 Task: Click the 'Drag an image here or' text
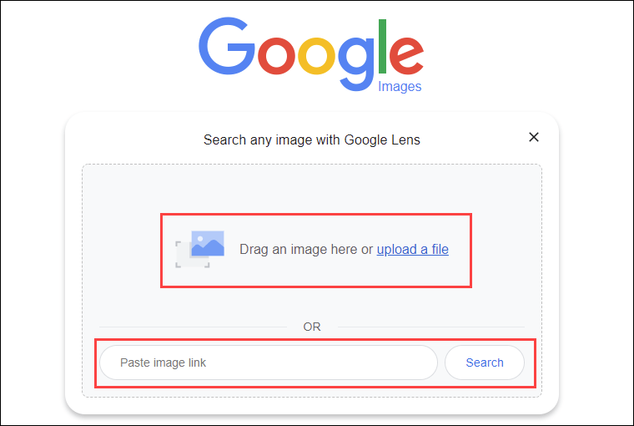[306, 249]
